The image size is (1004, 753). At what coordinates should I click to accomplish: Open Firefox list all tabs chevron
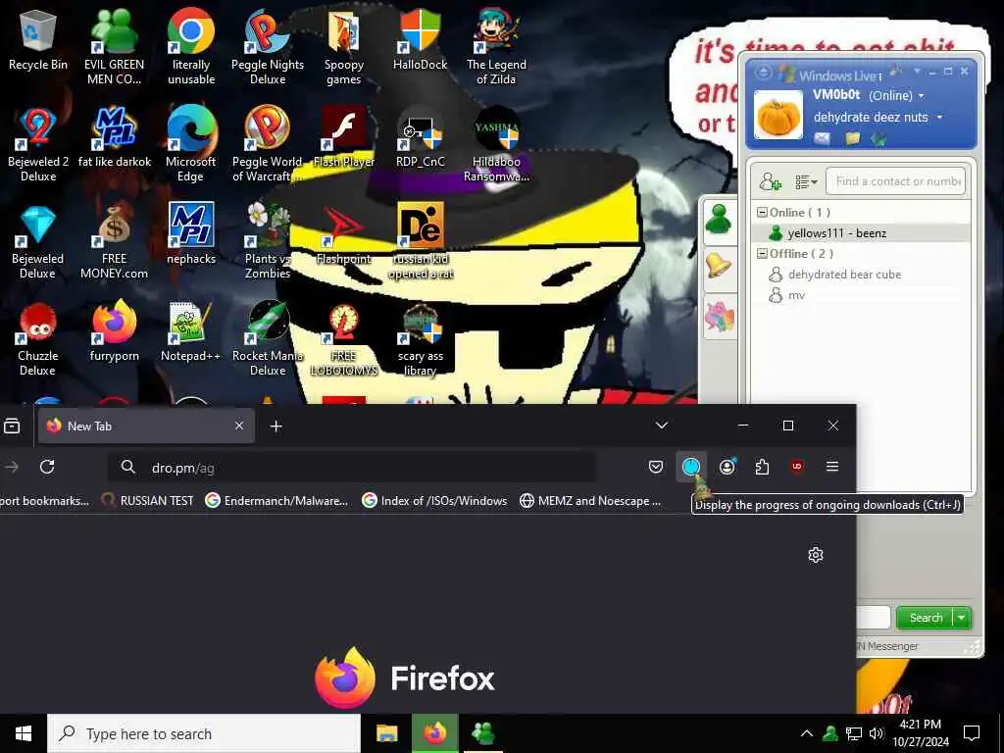click(x=662, y=426)
